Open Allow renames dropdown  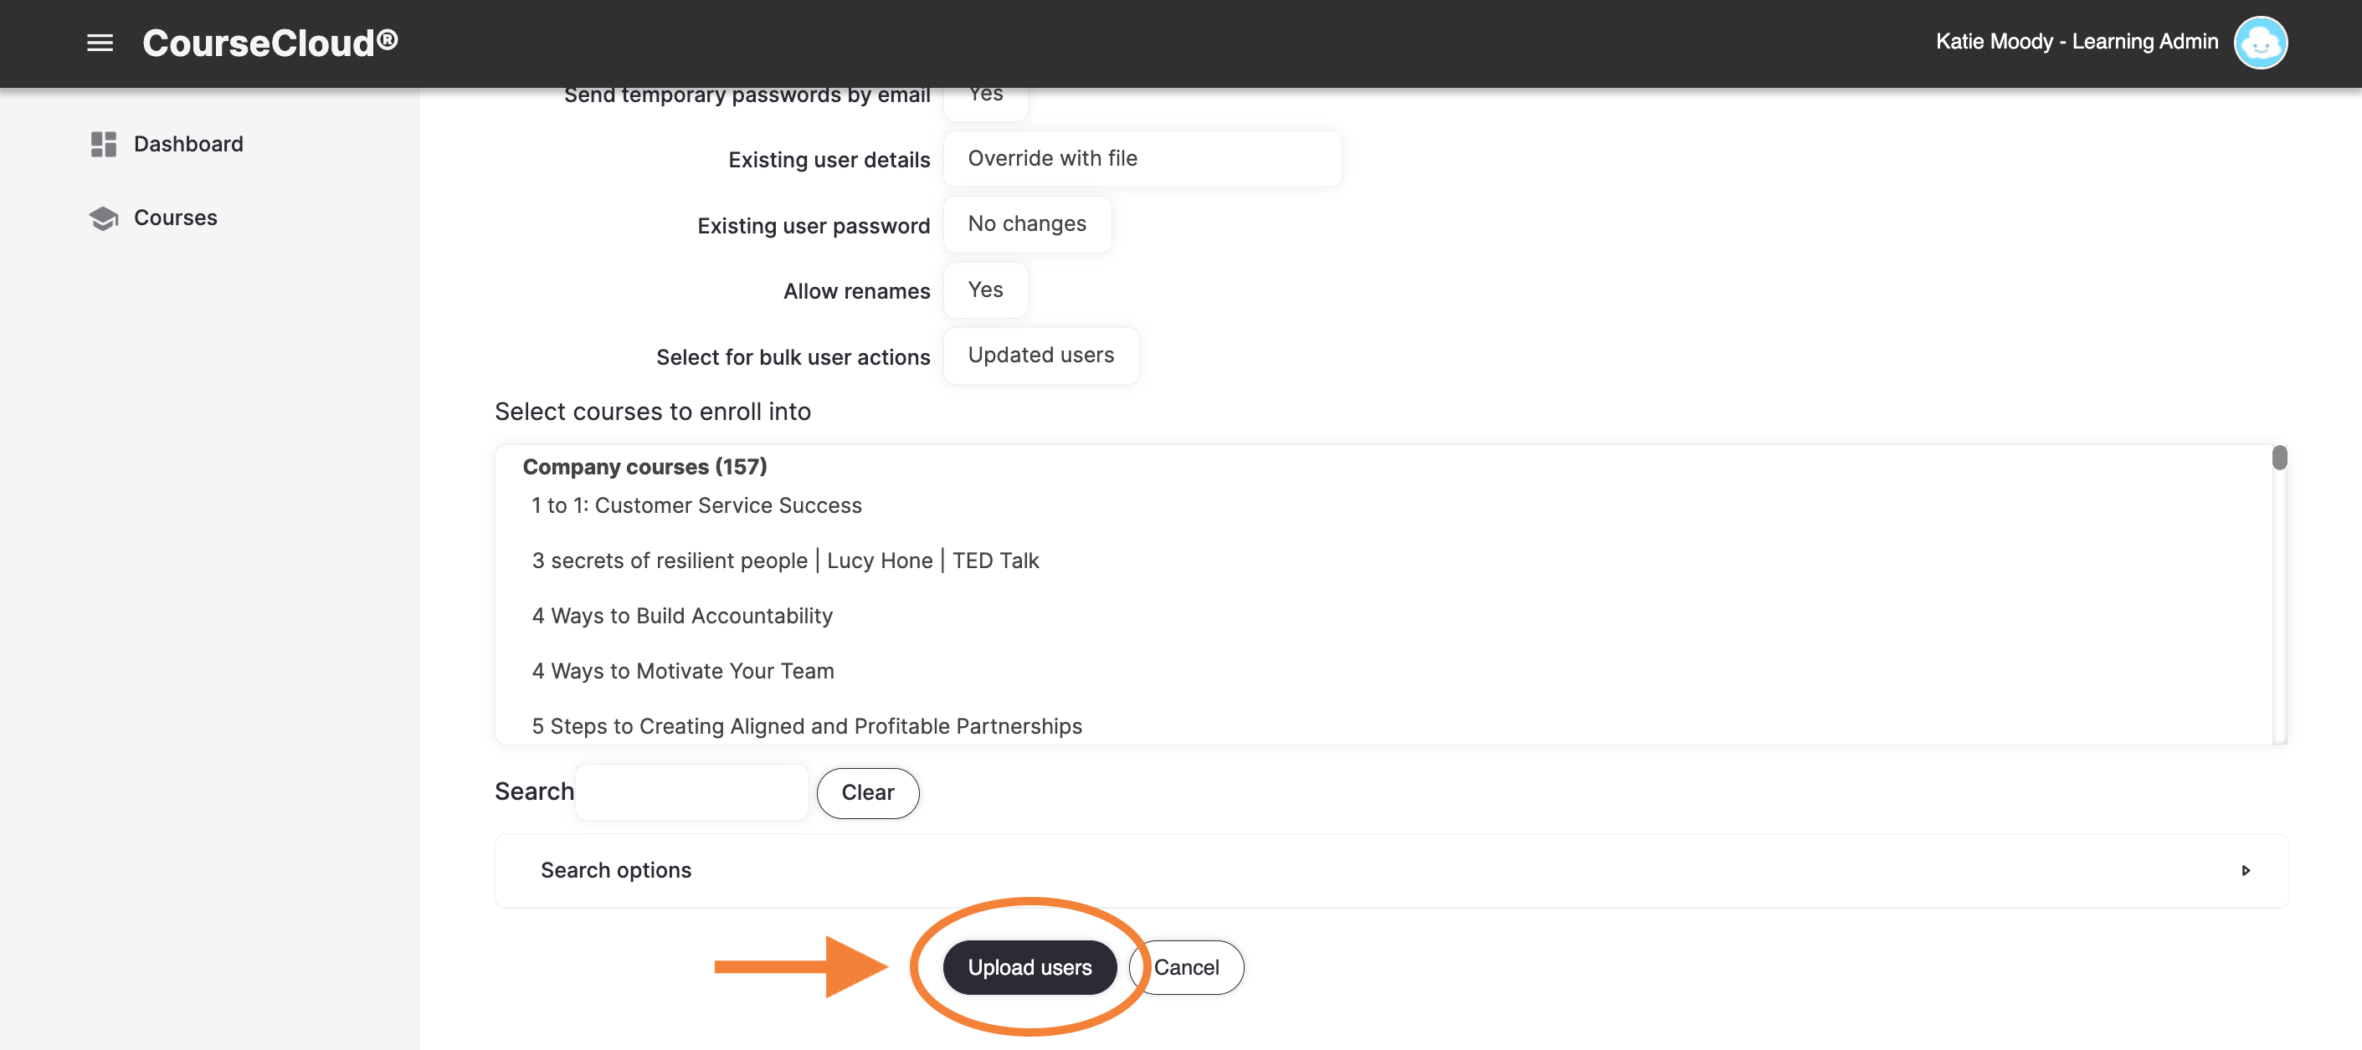pos(985,289)
